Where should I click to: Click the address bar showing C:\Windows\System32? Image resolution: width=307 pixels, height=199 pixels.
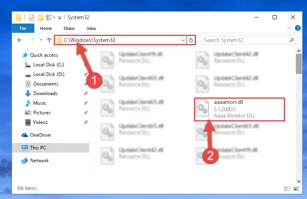(x=121, y=40)
